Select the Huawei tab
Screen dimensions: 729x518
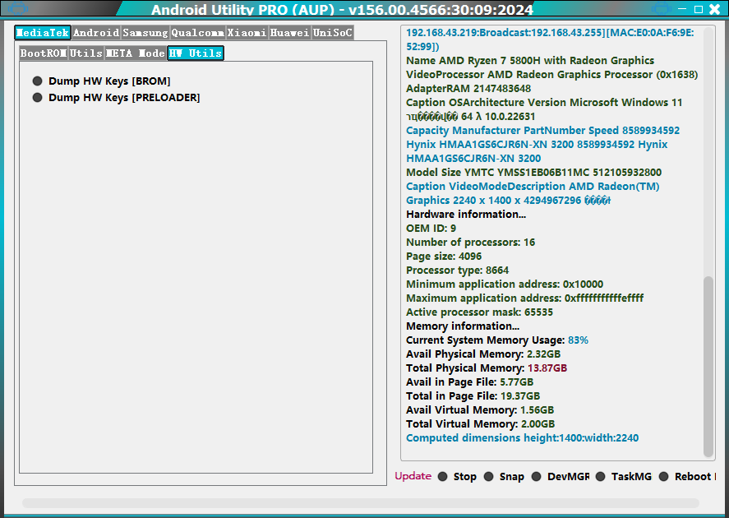pos(289,33)
